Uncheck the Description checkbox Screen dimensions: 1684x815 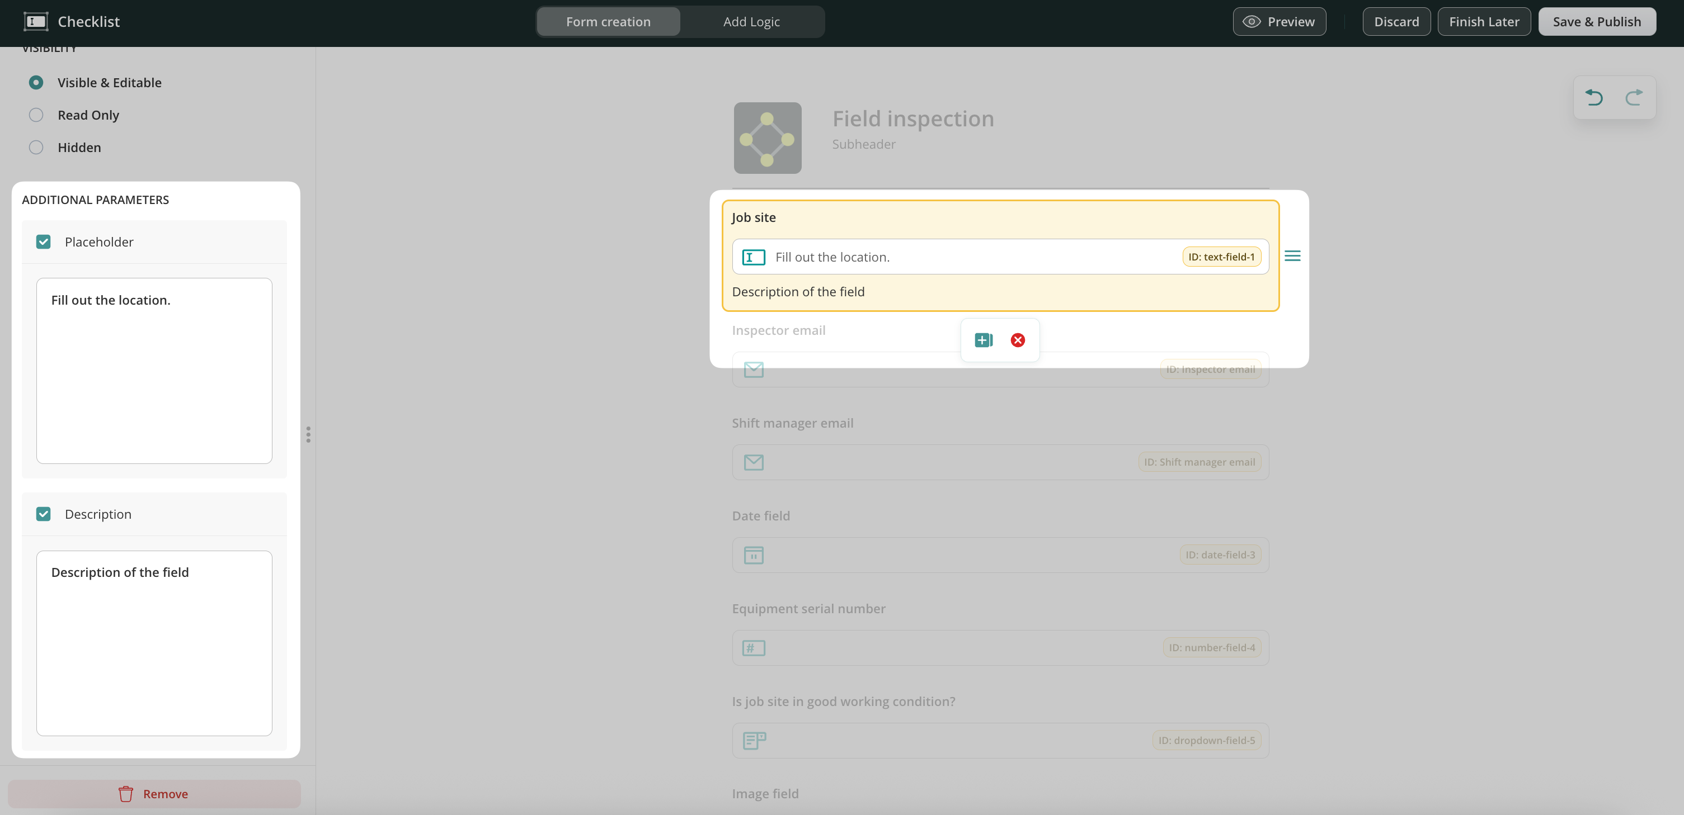[x=44, y=514]
